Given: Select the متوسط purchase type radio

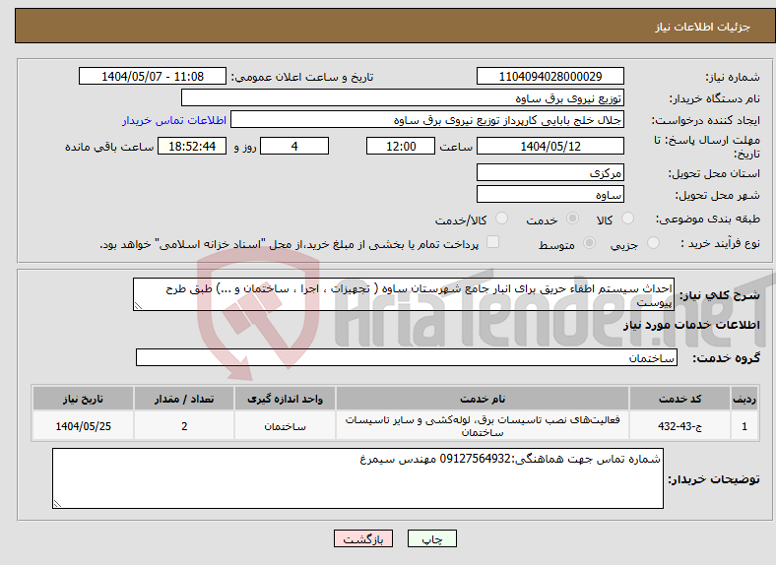Looking at the screenshot, I should tap(590, 243).
